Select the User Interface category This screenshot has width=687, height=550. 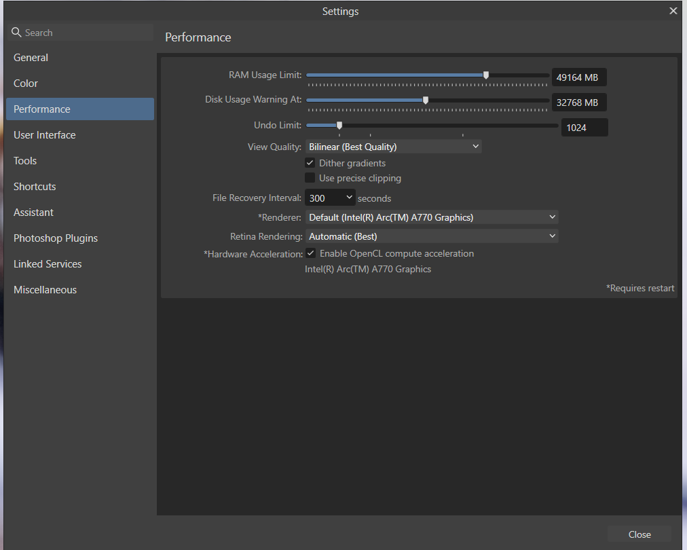coord(45,135)
